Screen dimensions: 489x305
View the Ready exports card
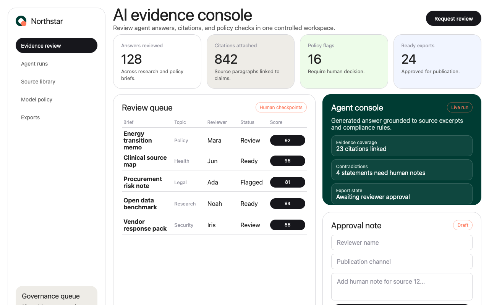[x=437, y=62]
